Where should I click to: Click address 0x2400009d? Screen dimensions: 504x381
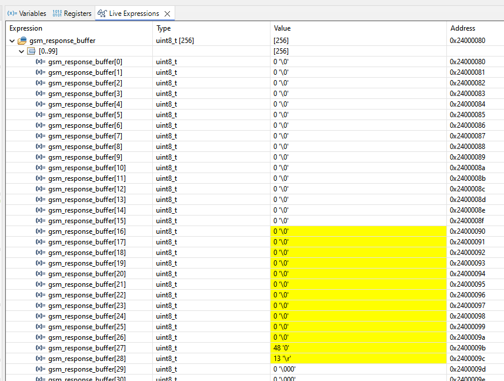pyautogui.click(x=468, y=370)
